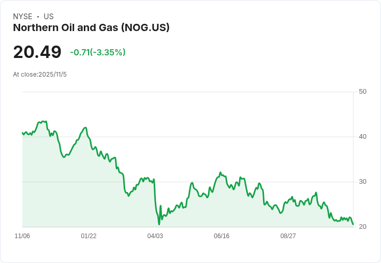381x263 pixels.
Task: Click the sharp price bottom above 04/03
Action: tap(159, 224)
